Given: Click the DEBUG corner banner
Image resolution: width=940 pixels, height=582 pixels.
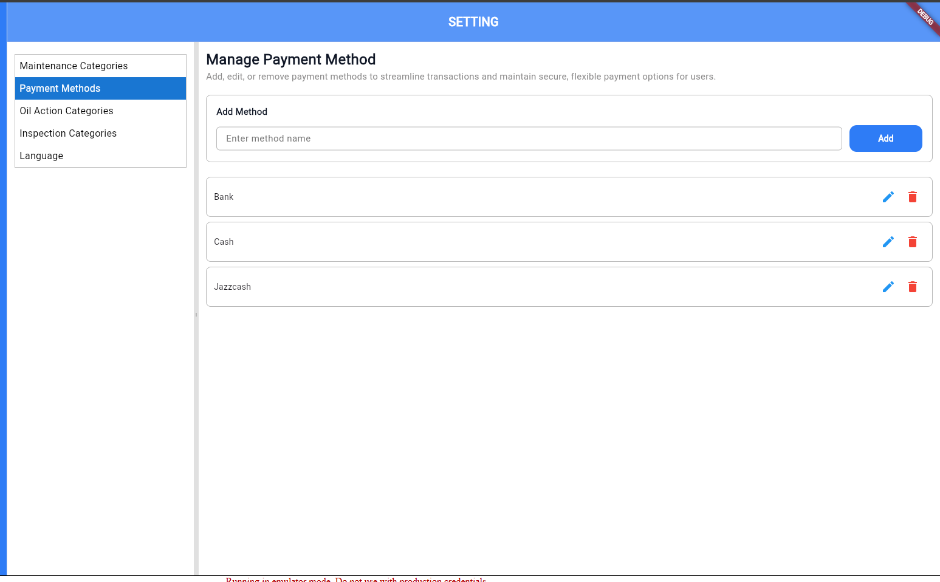Looking at the screenshot, I should point(925,16).
